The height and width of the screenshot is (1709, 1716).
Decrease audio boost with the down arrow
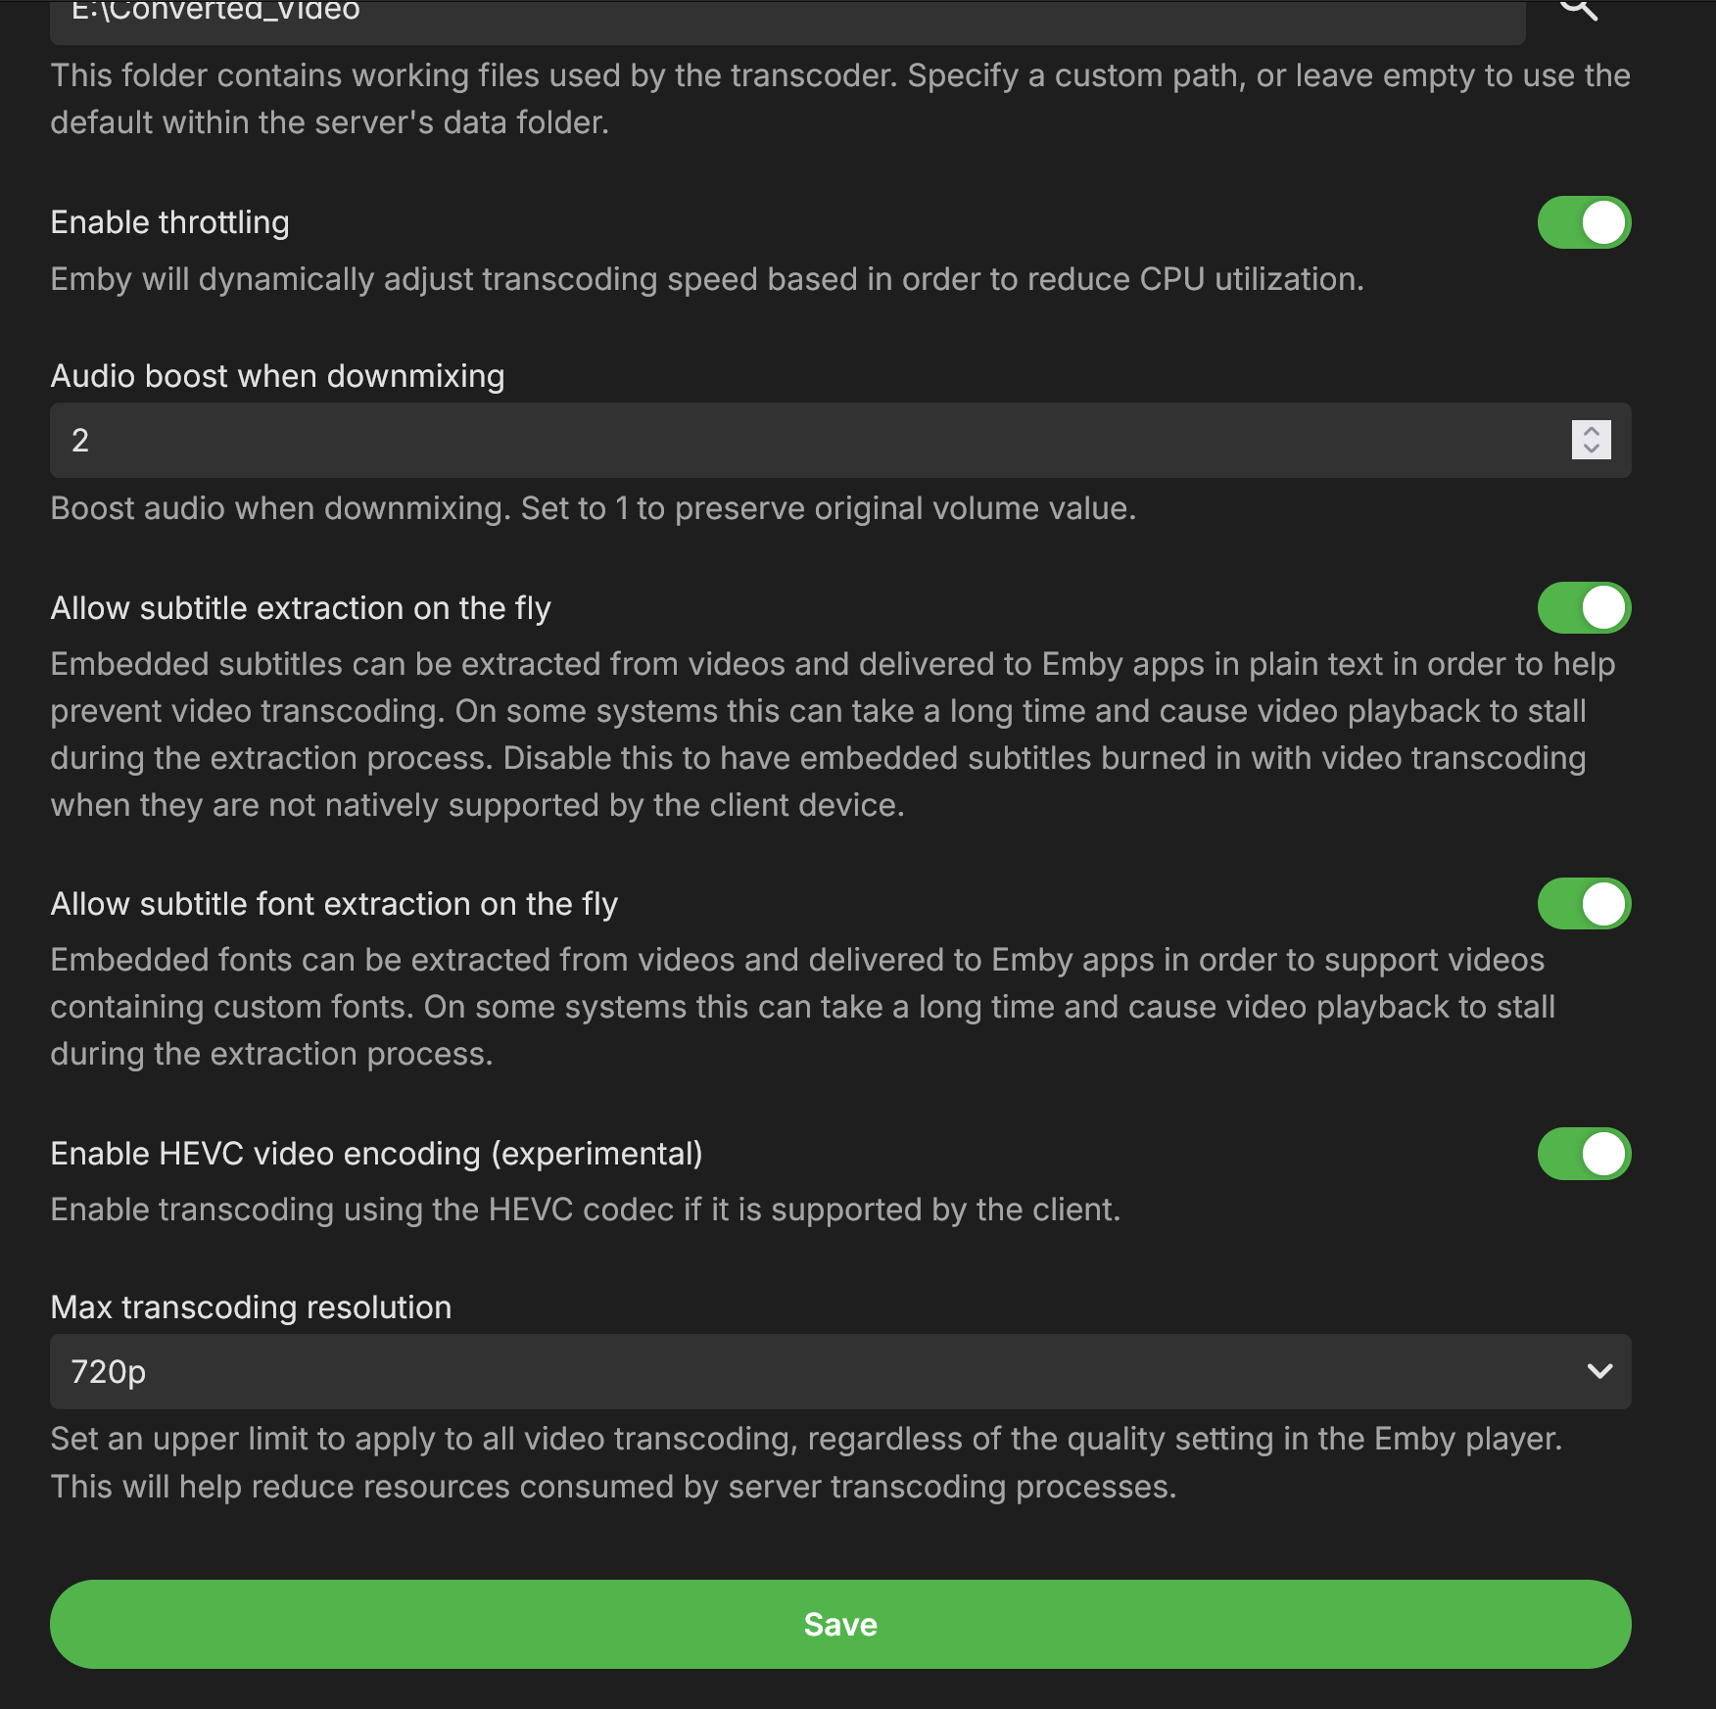coord(1592,450)
